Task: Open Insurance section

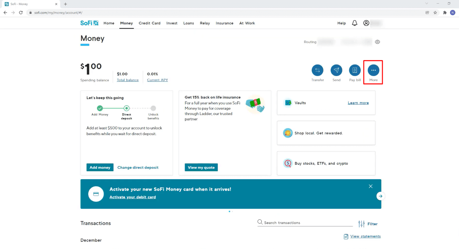Action: 224,23
